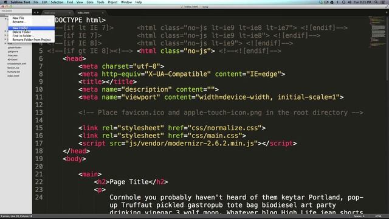Open the tab list dropdown at tab bar end
This screenshot has height=219, width=389.
click(x=386, y=12)
